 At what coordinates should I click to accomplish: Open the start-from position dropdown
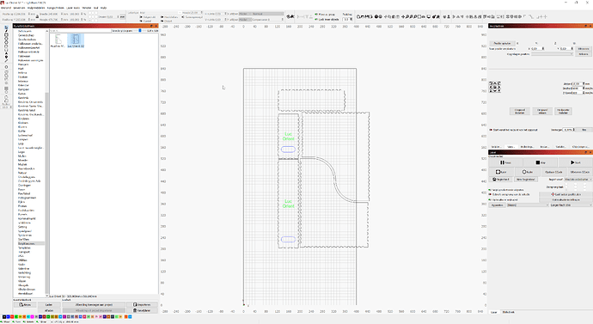point(578,180)
